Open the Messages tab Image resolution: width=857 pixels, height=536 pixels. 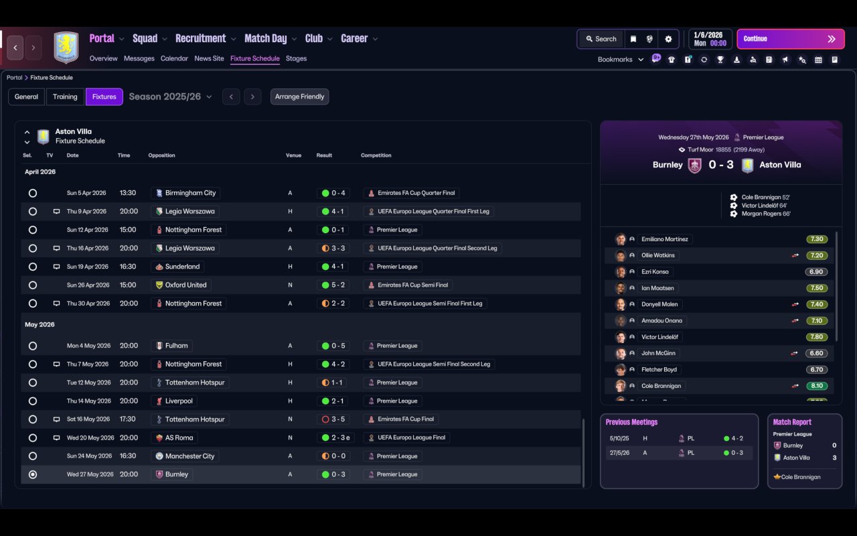139,59
